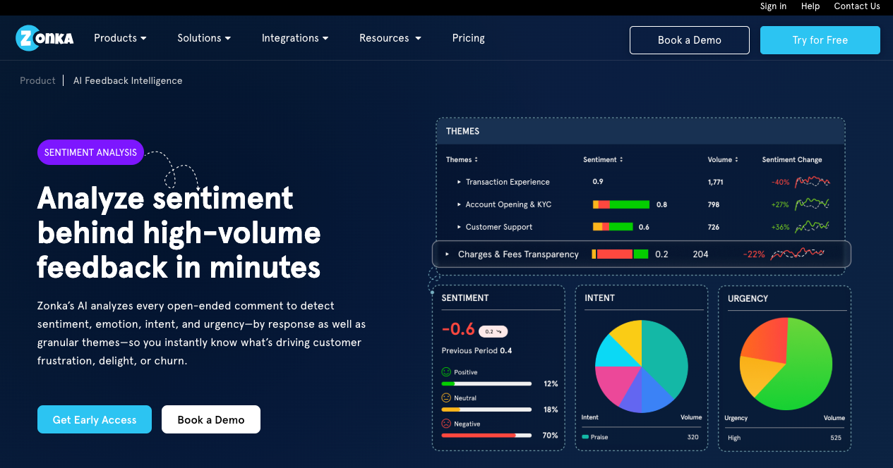893x468 pixels.
Task: Click the 0.2 change badge beside -0.6
Action: (x=493, y=331)
